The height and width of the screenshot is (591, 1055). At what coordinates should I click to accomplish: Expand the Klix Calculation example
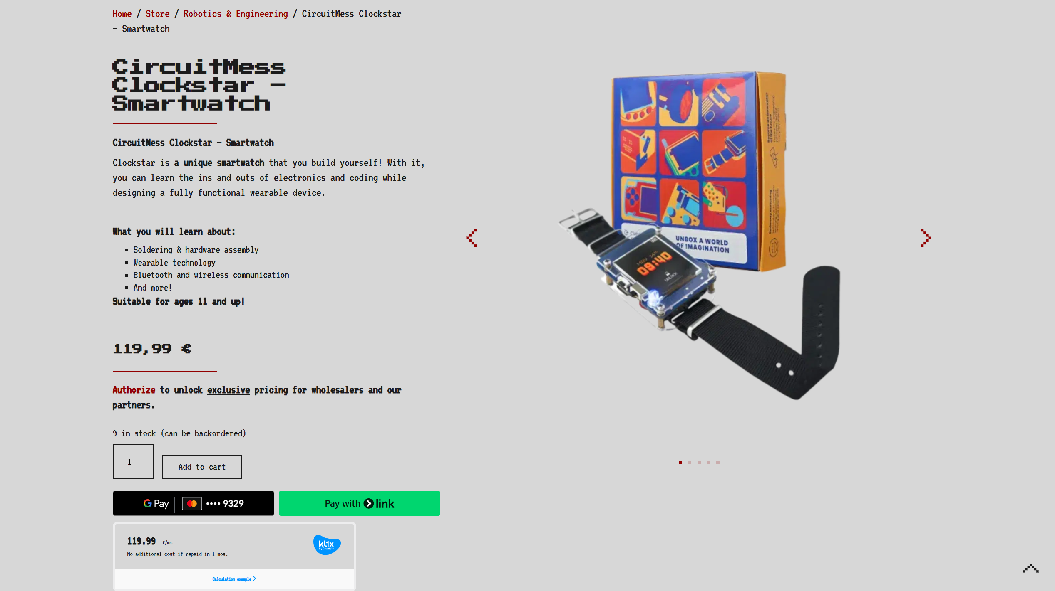coord(234,579)
